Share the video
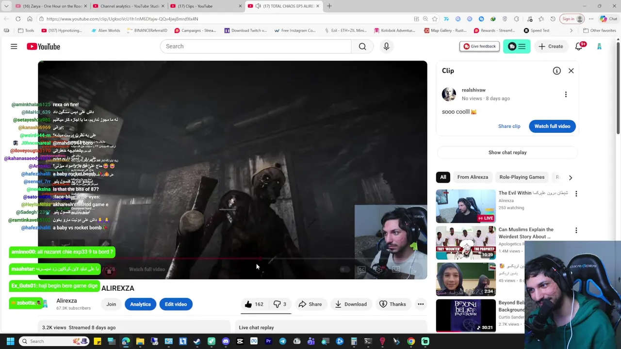The width and height of the screenshot is (621, 349). pyautogui.click(x=310, y=304)
